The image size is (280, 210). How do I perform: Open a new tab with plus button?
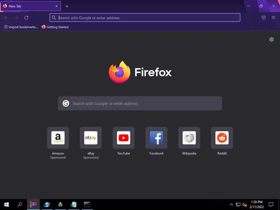pos(67,6)
